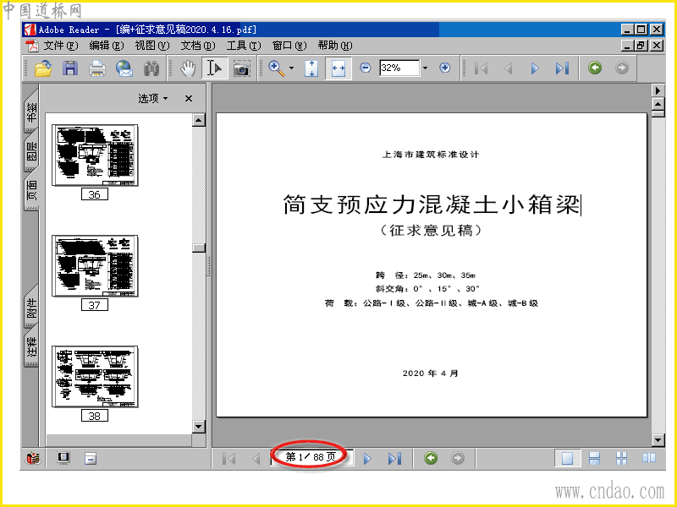Open the 工具(T) menu
This screenshot has width=677, height=507.
(244, 46)
